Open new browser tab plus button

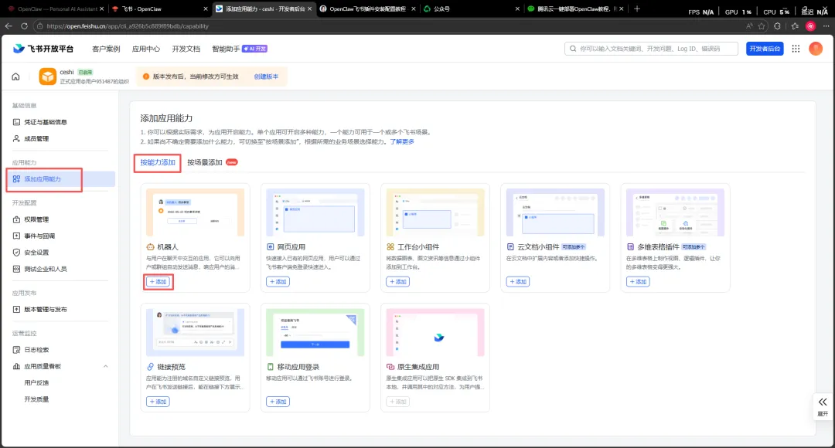coord(637,8)
